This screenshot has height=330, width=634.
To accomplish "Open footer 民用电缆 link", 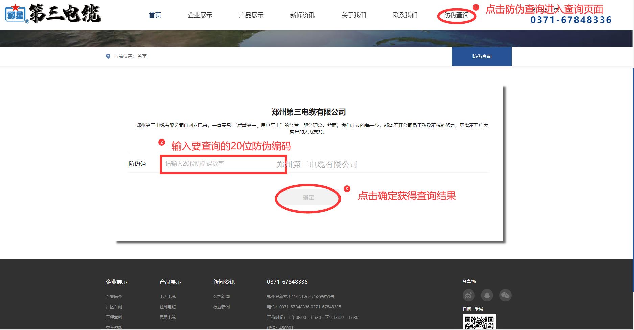I will click(x=168, y=317).
